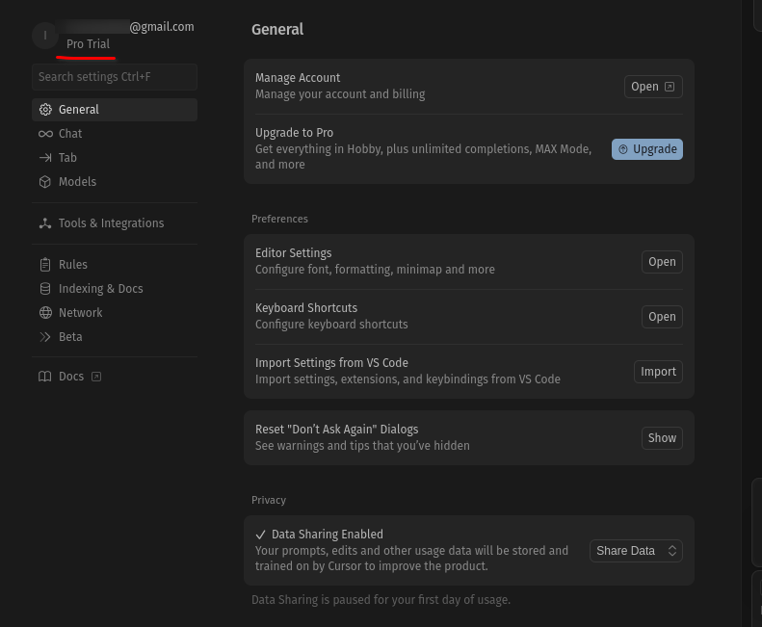Viewport: 762px width, 627px height.
Task: Show hidden Don't Ask Again dialogs
Action: pos(662,438)
